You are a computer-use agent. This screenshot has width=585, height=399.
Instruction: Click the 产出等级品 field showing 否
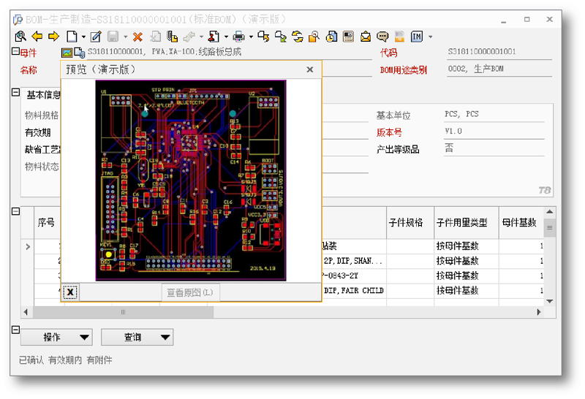click(x=494, y=148)
